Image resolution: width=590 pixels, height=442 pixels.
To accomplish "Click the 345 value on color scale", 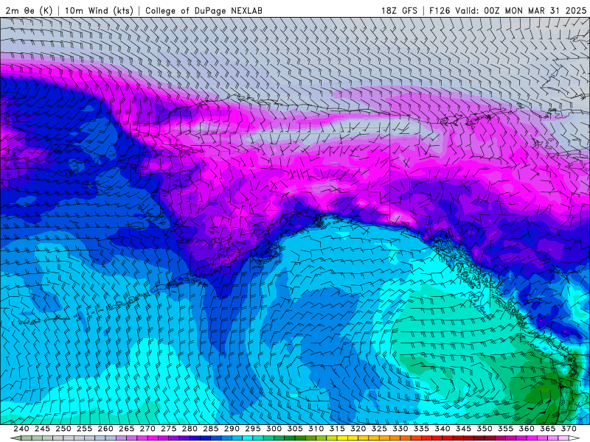I will click(x=464, y=429).
